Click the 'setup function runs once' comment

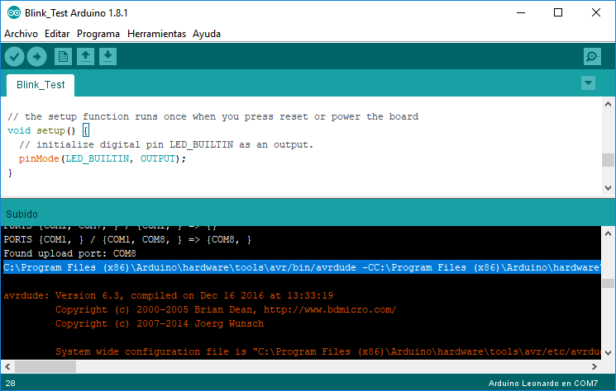(x=213, y=117)
